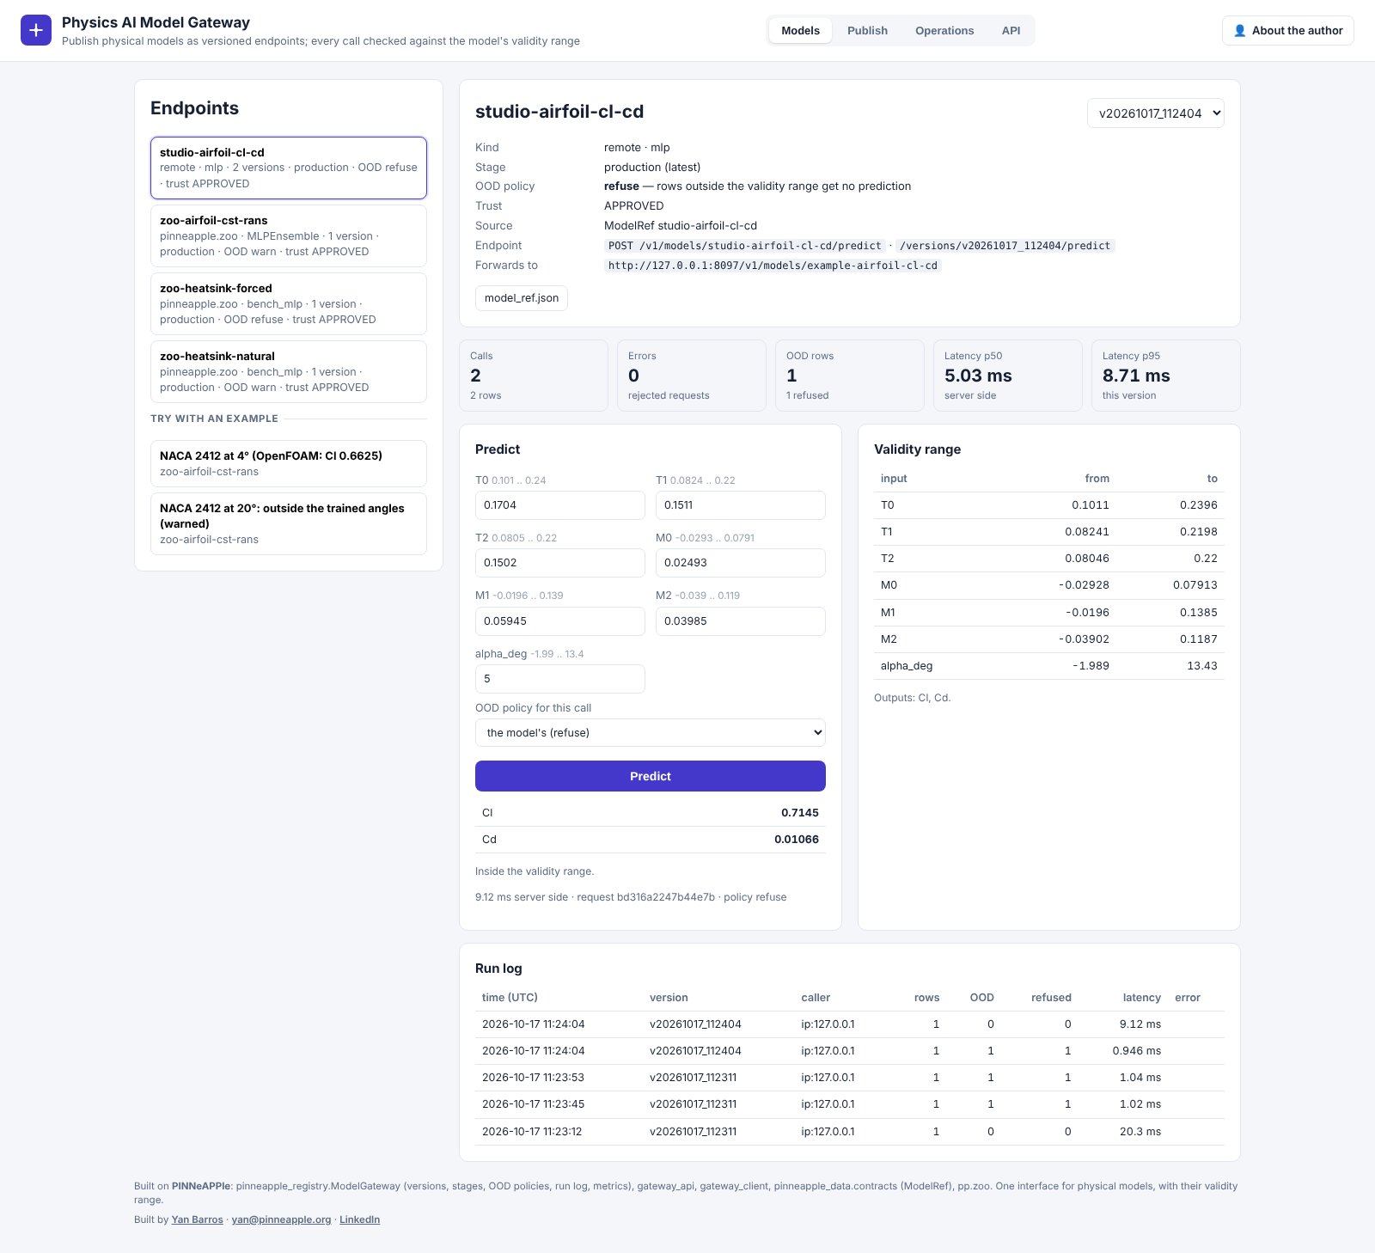Select the zoo-airfoil-cst-rans endpoint card

pos(289,235)
